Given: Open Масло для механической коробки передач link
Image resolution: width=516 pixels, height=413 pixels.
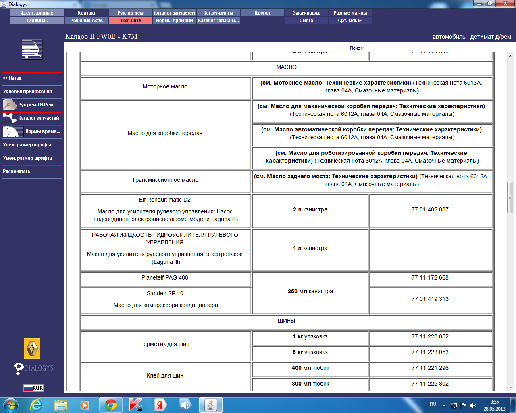Looking at the screenshot, I should (371, 106).
